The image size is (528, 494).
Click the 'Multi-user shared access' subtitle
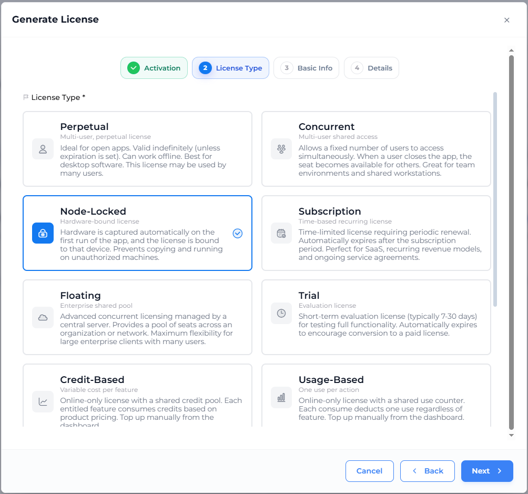[338, 137]
